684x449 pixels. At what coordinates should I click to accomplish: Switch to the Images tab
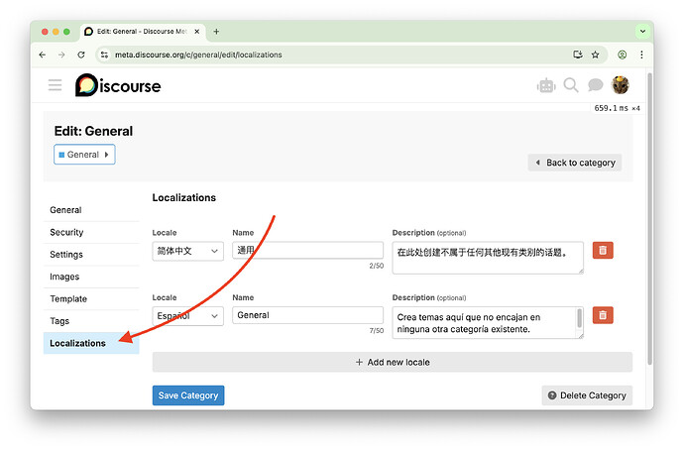coord(91,277)
